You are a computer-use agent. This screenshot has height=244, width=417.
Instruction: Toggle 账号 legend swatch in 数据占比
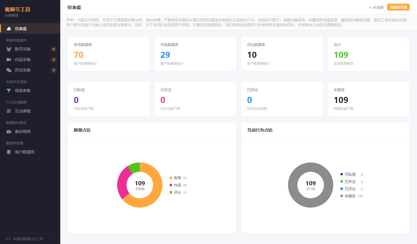[171, 178]
